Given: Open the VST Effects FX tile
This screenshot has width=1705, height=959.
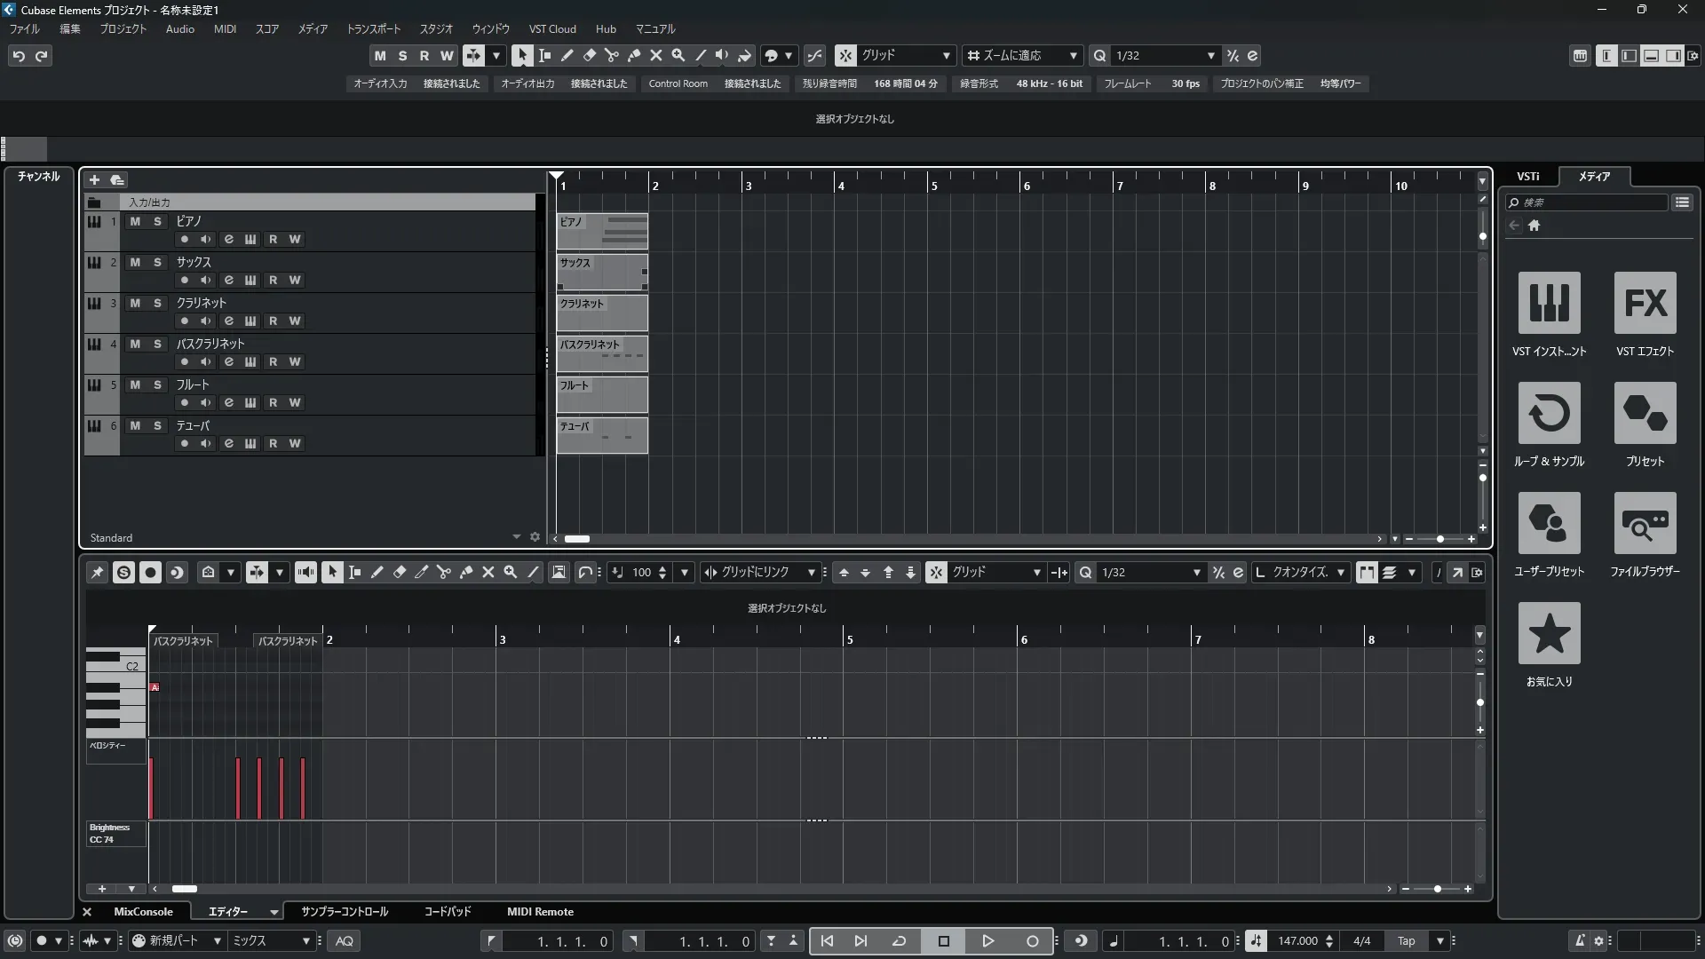Looking at the screenshot, I should (x=1645, y=304).
